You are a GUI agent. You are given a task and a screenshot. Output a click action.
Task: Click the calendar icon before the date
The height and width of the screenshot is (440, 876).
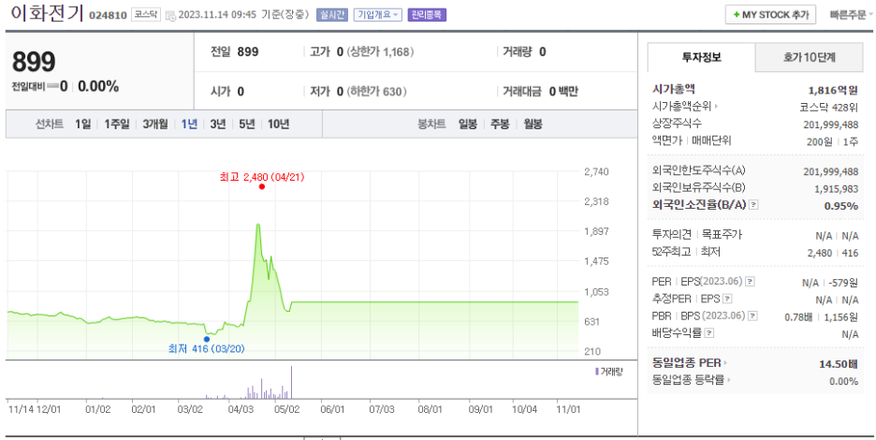tap(170, 16)
